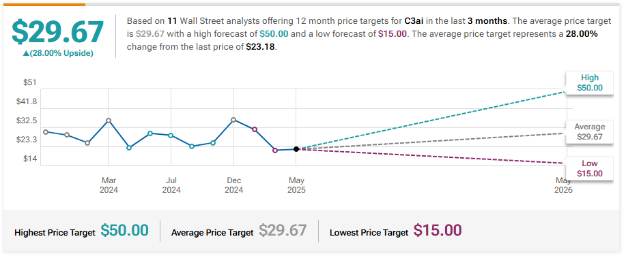Image resolution: width=626 pixels, height=256 pixels.
Task: Click the $23.18 last price text
Action: click(261, 46)
